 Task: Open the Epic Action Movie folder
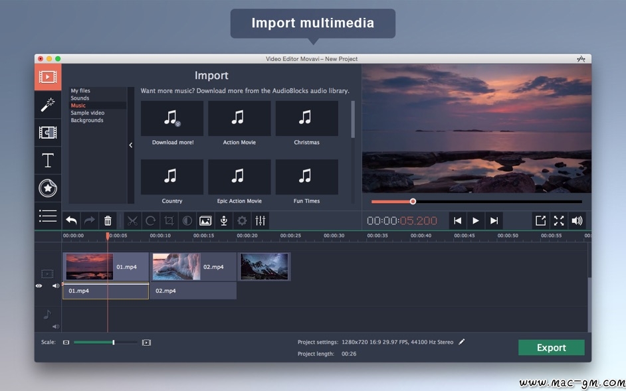coord(239,177)
